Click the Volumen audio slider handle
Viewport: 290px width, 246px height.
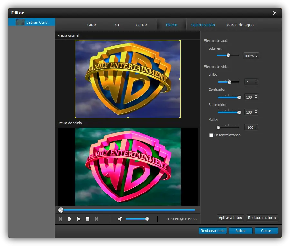pos(228,55)
